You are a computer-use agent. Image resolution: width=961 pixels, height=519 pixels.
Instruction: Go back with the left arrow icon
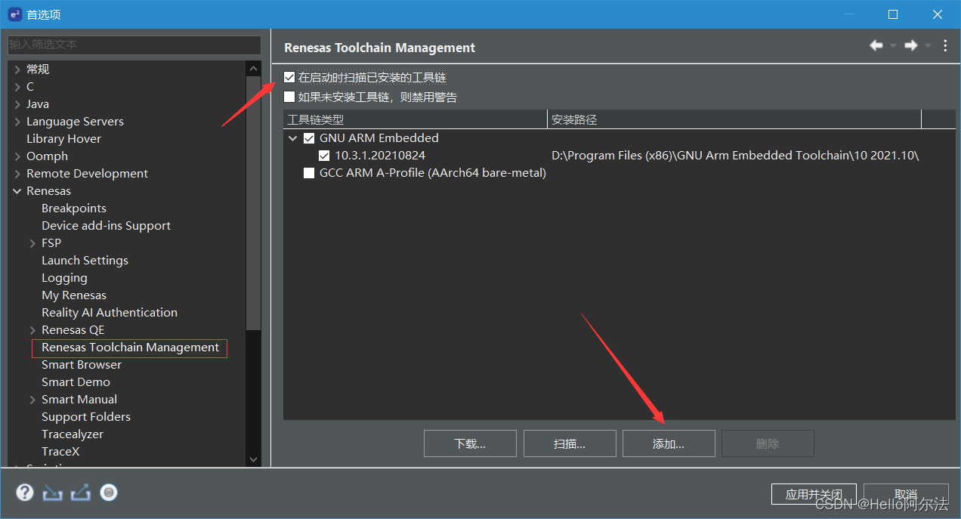(876, 46)
